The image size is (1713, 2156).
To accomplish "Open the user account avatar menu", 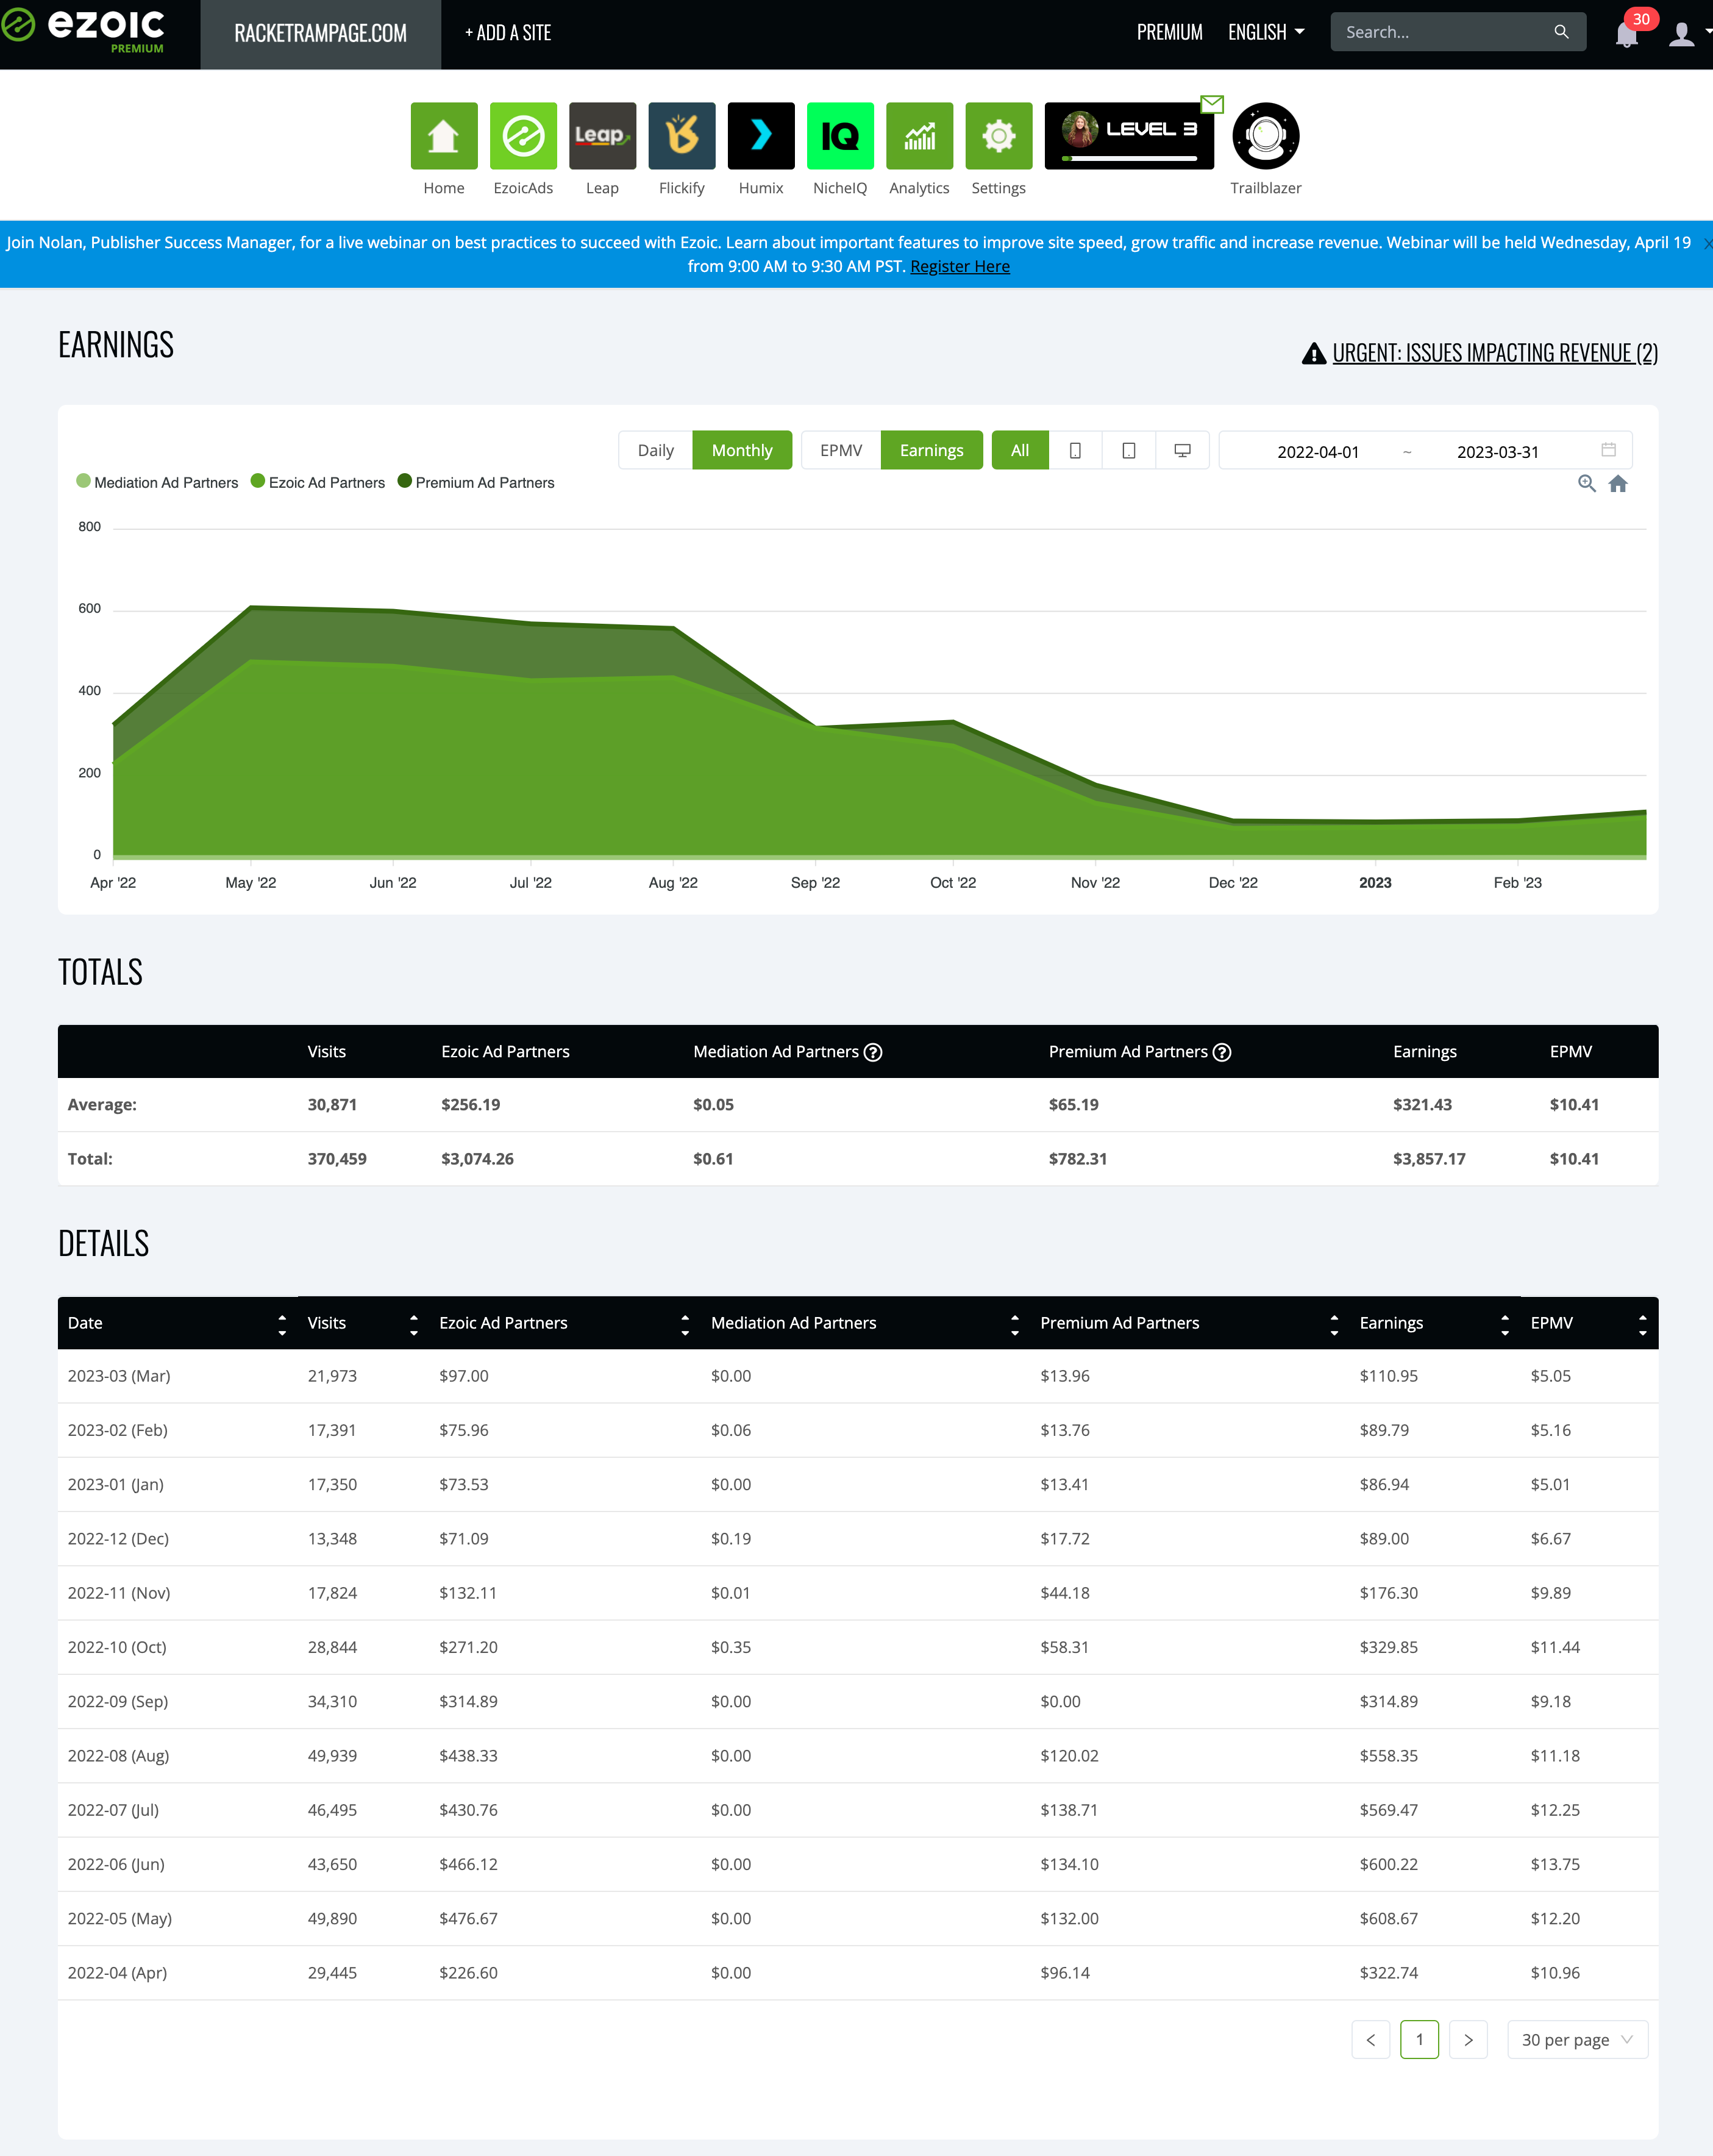I will [x=1682, y=34].
